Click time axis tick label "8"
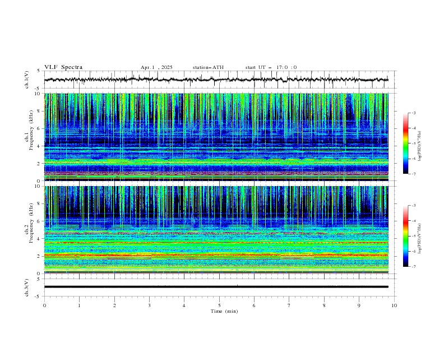Image resolution: width=444 pixels, height=343 pixels. [x=324, y=305]
